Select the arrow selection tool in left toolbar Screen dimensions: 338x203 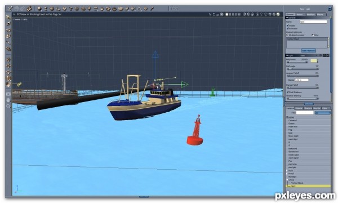coord(8,17)
